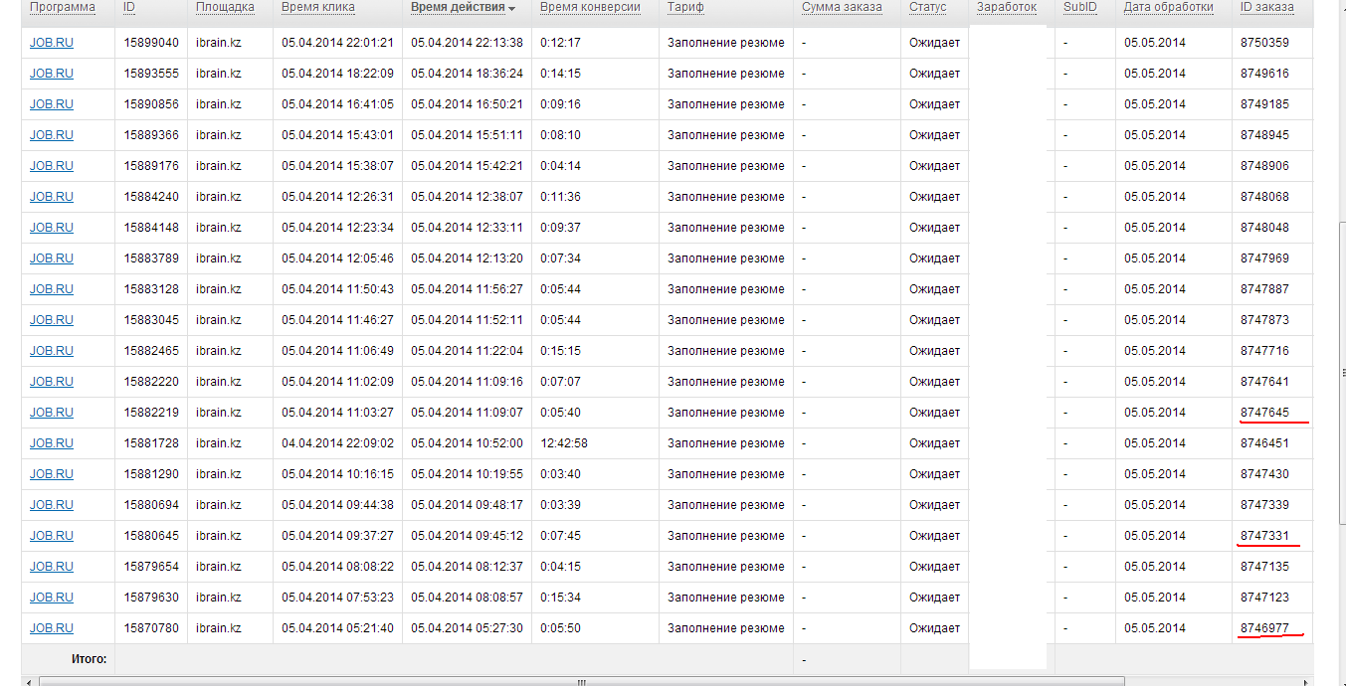1346x686 pixels.
Task: Open JOB.RU link in row 15880645
Action: (x=52, y=536)
